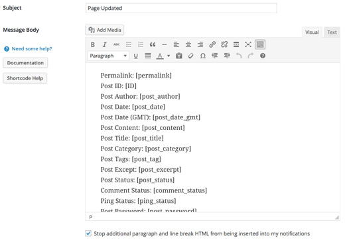
Task: Justify the text alignment
Action: point(148,56)
